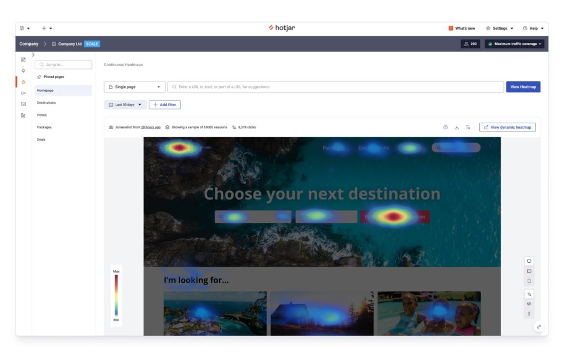The width and height of the screenshot is (564, 358).
Task: Click the download heatmap icon
Action: (x=457, y=126)
